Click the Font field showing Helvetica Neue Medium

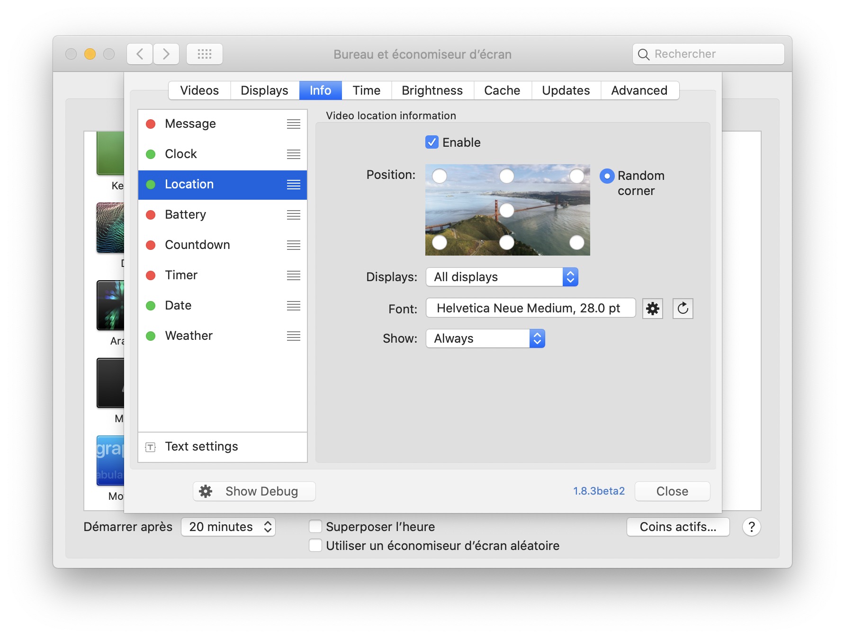coord(530,308)
